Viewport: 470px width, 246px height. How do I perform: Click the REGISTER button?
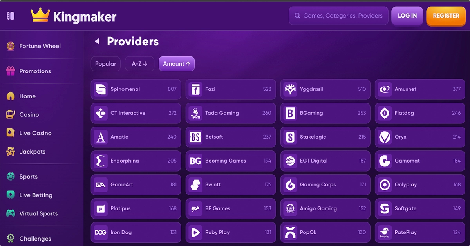pyautogui.click(x=446, y=16)
